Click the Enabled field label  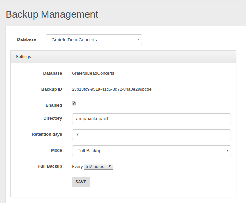(x=54, y=105)
